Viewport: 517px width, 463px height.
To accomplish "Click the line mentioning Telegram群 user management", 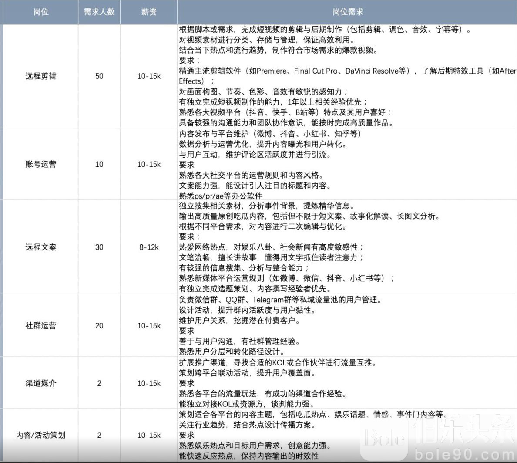I will pos(281,300).
